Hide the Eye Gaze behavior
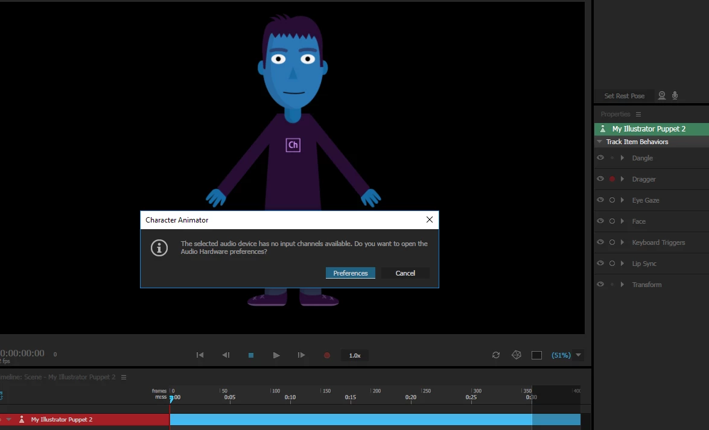 point(600,200)
